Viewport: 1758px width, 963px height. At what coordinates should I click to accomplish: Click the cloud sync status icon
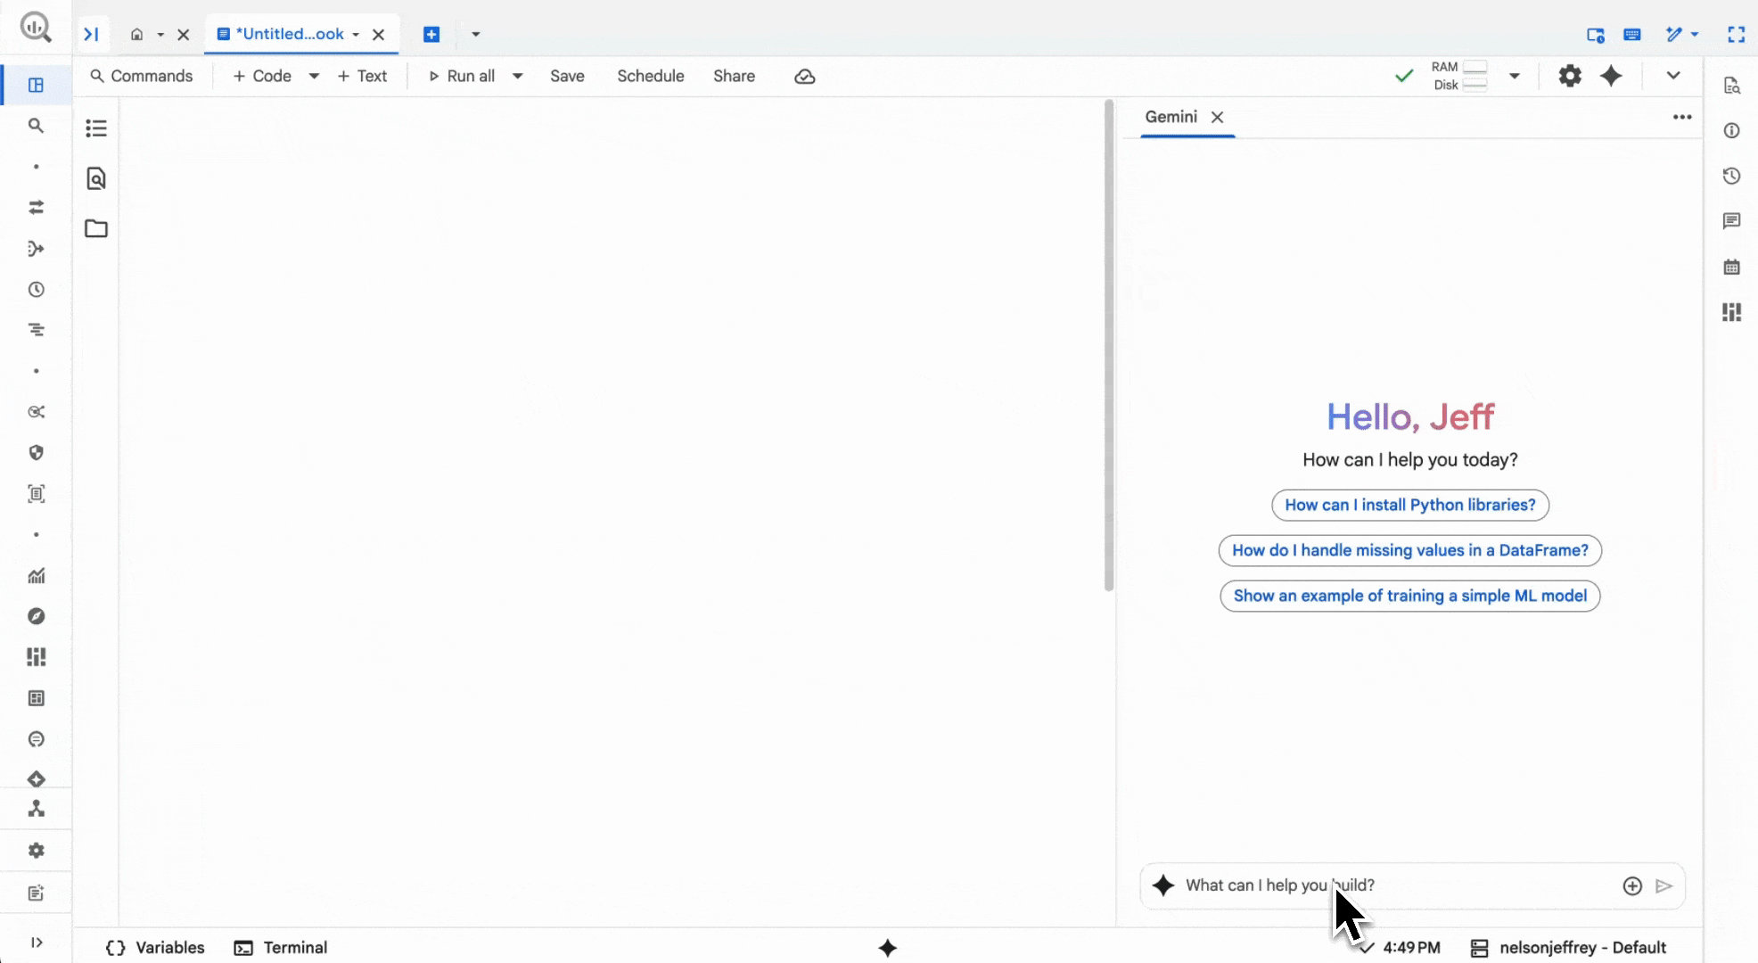tap(804, 77)
